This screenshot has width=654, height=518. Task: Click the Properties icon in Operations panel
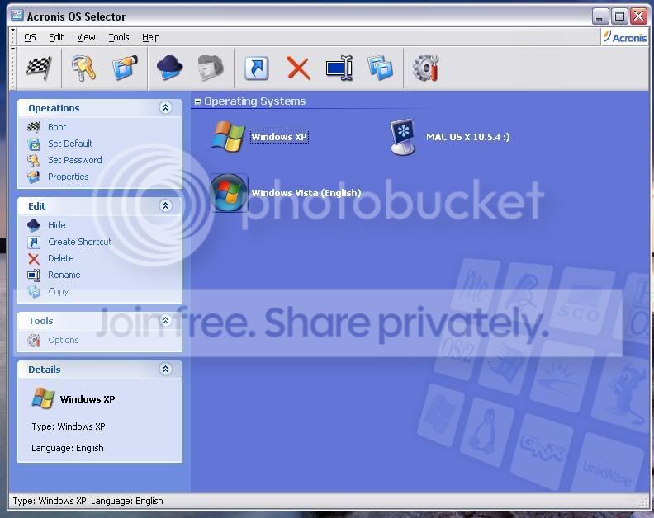coord(34,177)
